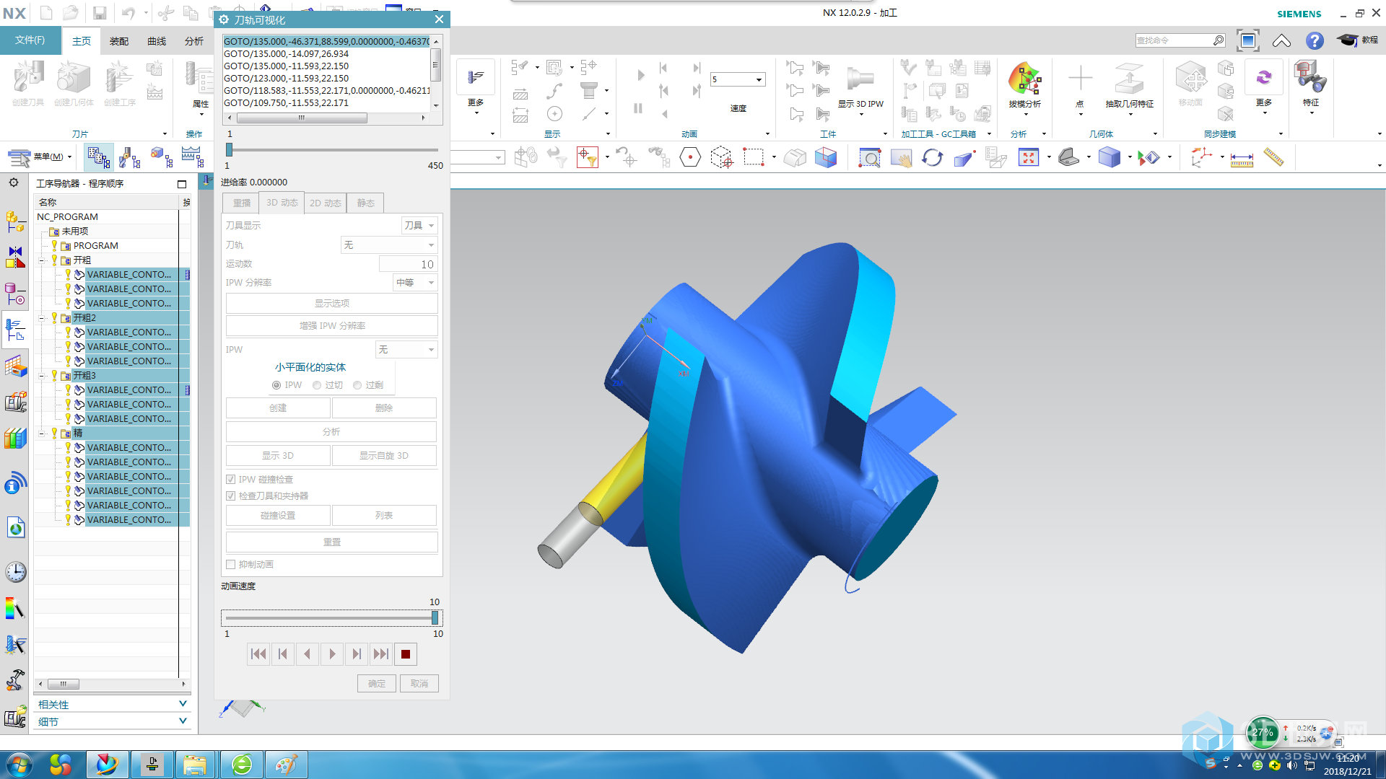This screenshot has width=1386, height=779.
Task: Click the Display Options (显示选项) button
Action: pos(332,303)
